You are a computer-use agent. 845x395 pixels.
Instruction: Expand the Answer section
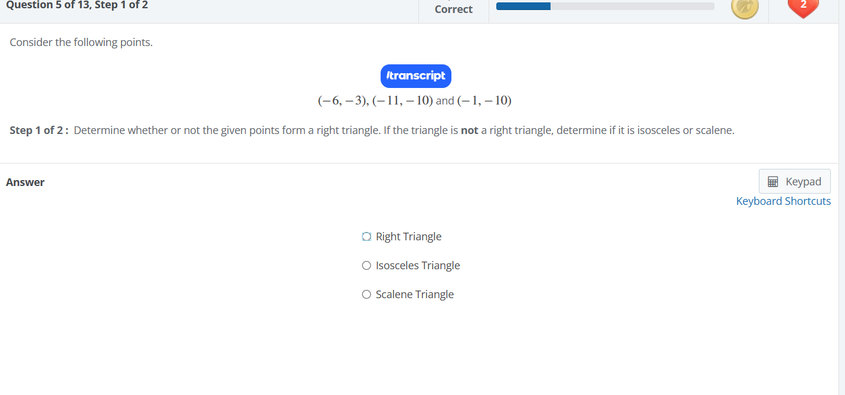(x=25, y=182)
